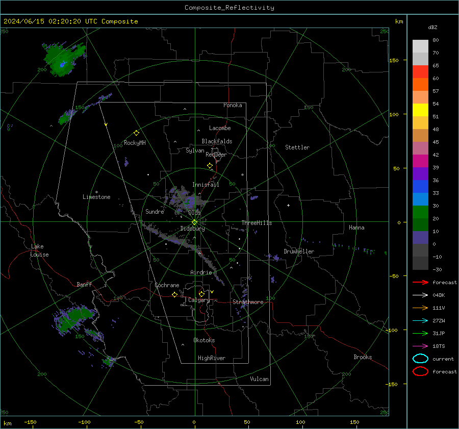
Task: Click the ThreeHills label
Action: pyautogui.click(x=257, y=223)
